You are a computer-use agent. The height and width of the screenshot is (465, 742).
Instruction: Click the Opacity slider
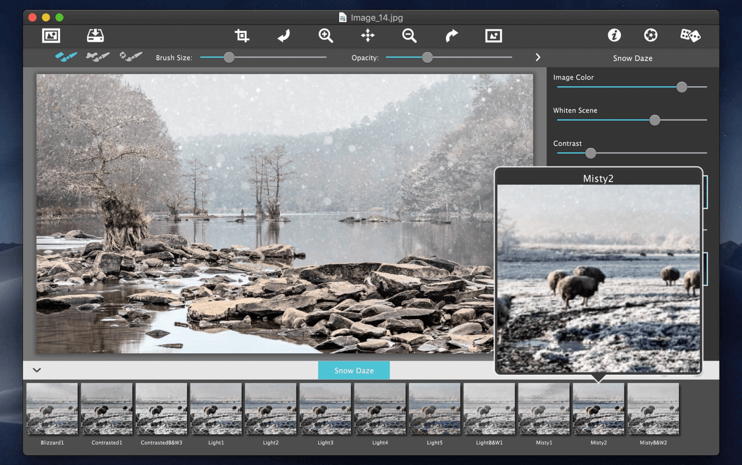pos(449,57)
